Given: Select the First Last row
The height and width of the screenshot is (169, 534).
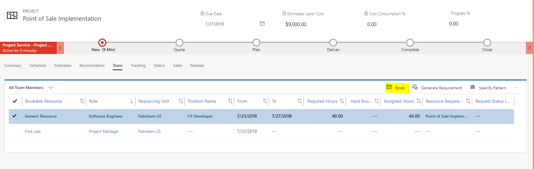Looking at the screenshot, I should (261, 131).
